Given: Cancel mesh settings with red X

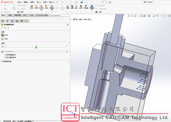Looking at the screenshot, I should (5, 28).
